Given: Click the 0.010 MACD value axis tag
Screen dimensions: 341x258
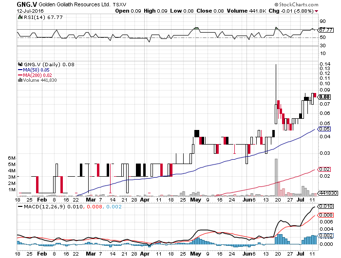Looking at the screenshot, I should [x=325, y=207].
